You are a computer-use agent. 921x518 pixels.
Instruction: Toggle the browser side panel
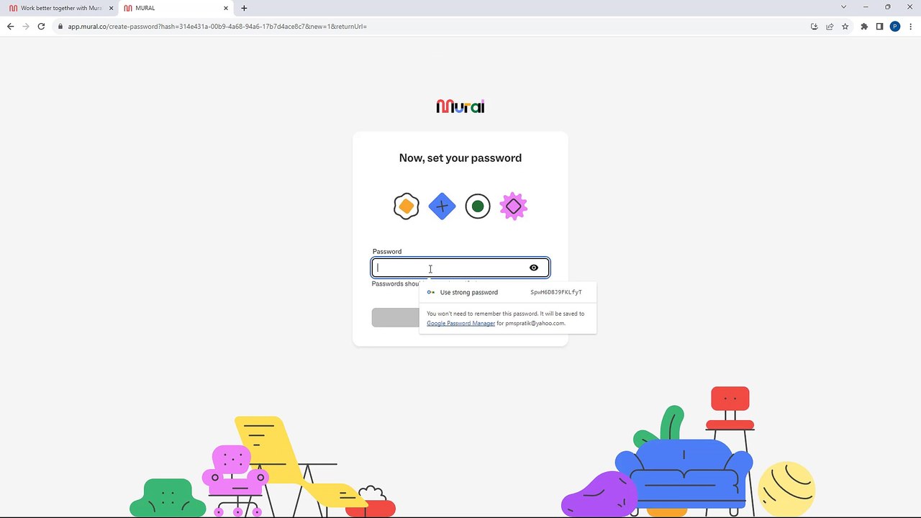tap(879, 27)
